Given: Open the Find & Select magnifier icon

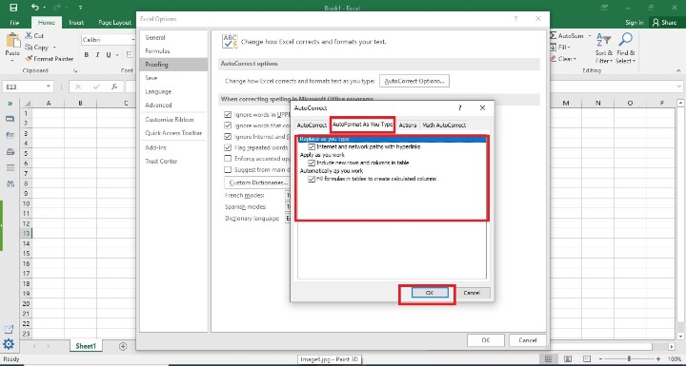Looking at the screenshot, I should [626, 40].
